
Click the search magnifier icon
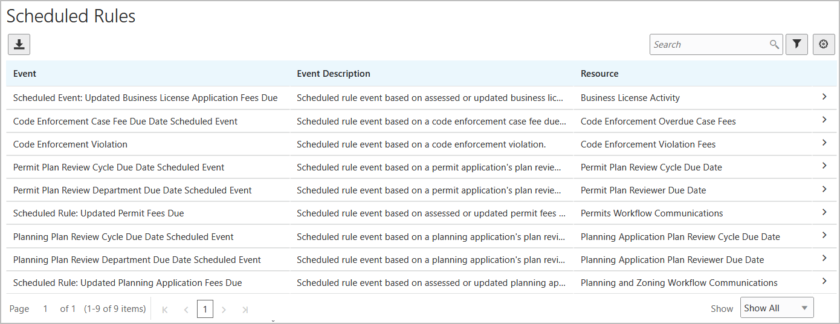pos(774,44)
